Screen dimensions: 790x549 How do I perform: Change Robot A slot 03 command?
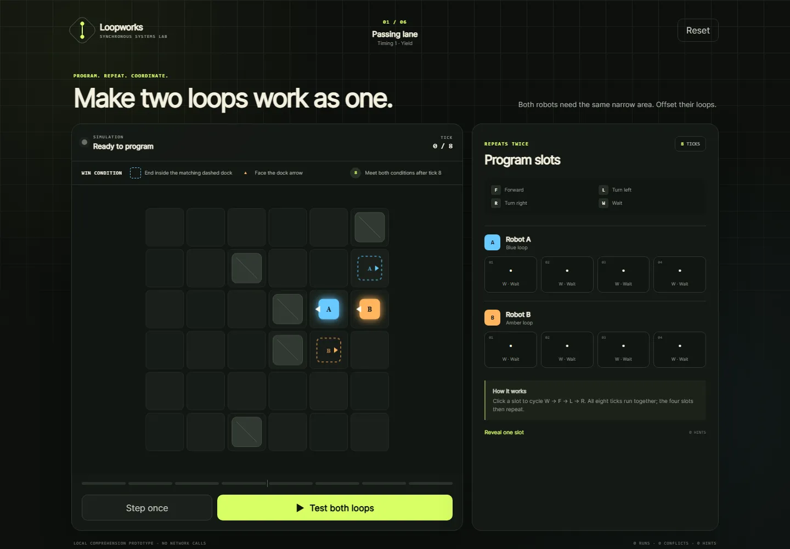(623, 274)
